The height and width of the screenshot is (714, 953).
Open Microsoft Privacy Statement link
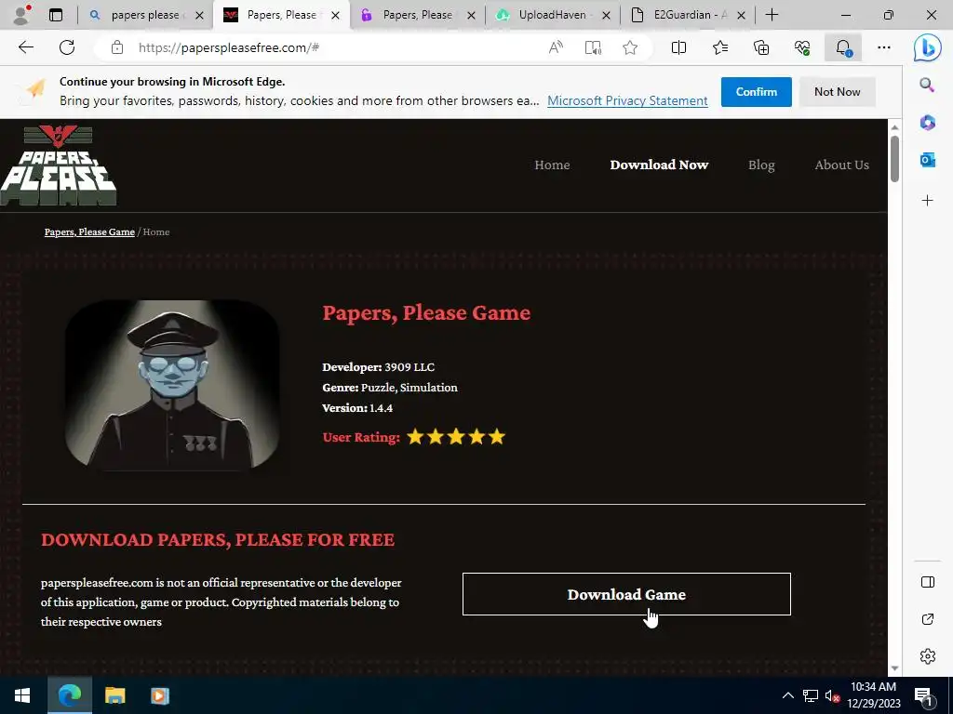click(627, 100)
